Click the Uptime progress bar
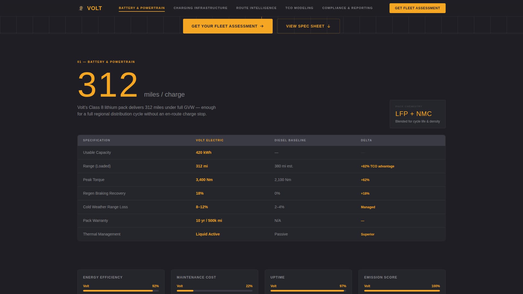Screen dimensions: 523x294 coord(308,291)
